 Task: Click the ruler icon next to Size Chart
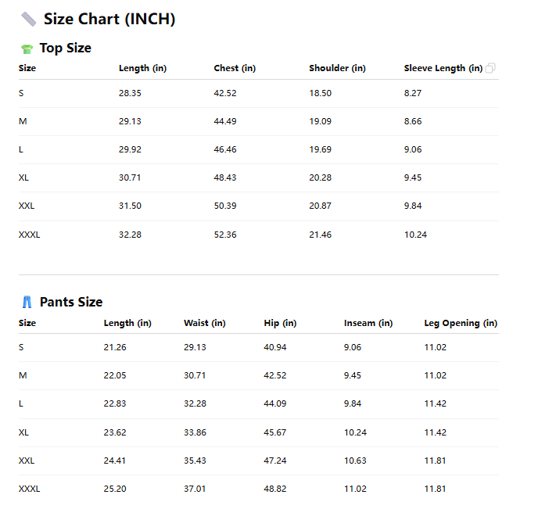coord(28,20)
